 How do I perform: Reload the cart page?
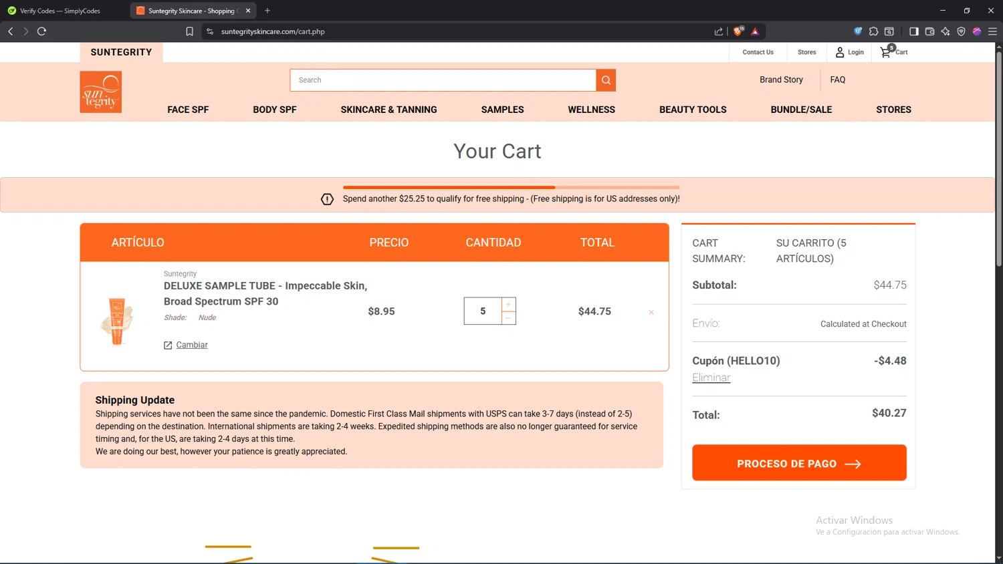coord(41,31)
